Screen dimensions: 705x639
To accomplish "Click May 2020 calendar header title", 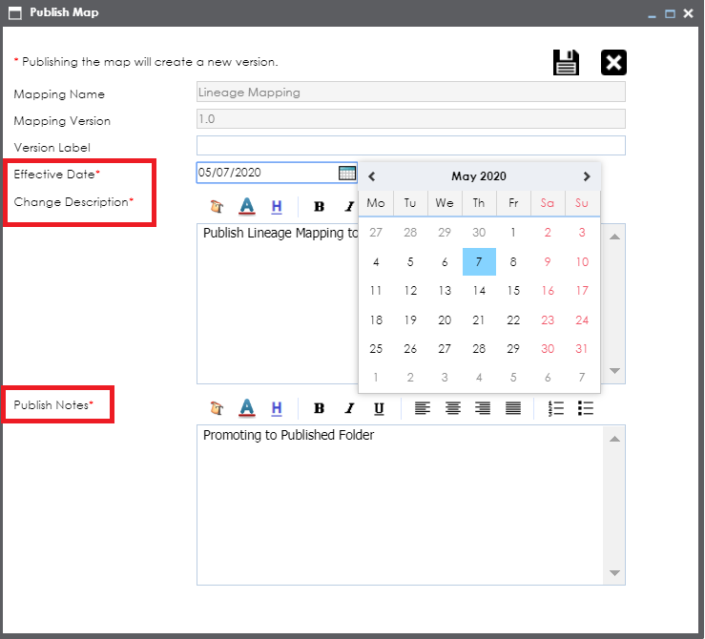I will [x=479, y=176].
